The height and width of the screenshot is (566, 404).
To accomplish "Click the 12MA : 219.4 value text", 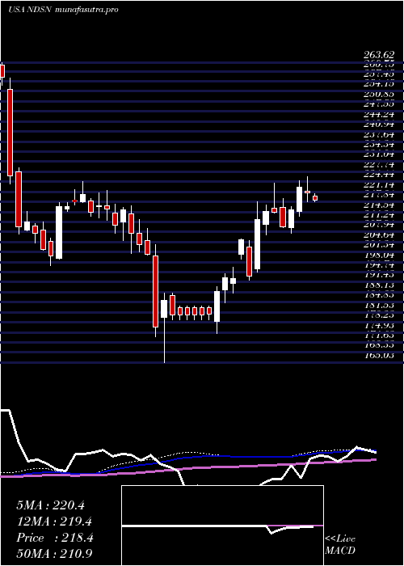I will coord(54,522).
